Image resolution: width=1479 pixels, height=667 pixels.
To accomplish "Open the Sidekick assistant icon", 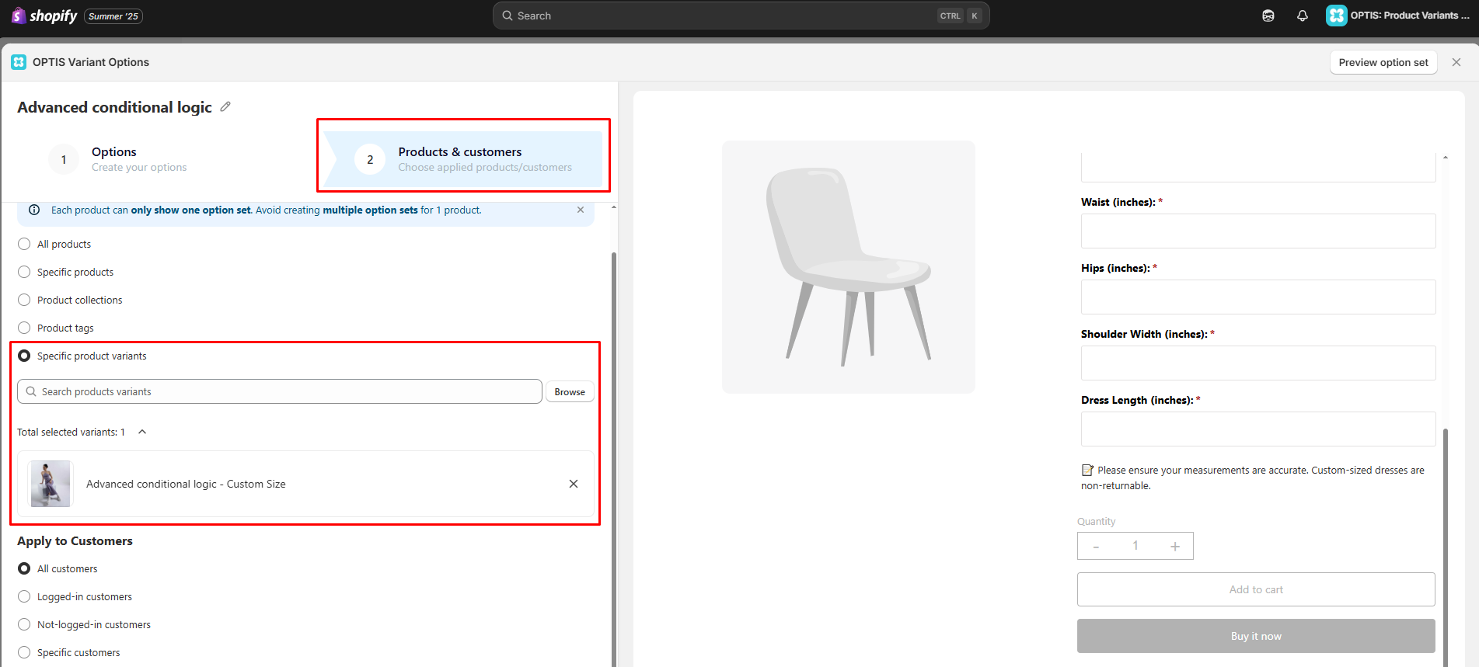I will click(1268, 16).
